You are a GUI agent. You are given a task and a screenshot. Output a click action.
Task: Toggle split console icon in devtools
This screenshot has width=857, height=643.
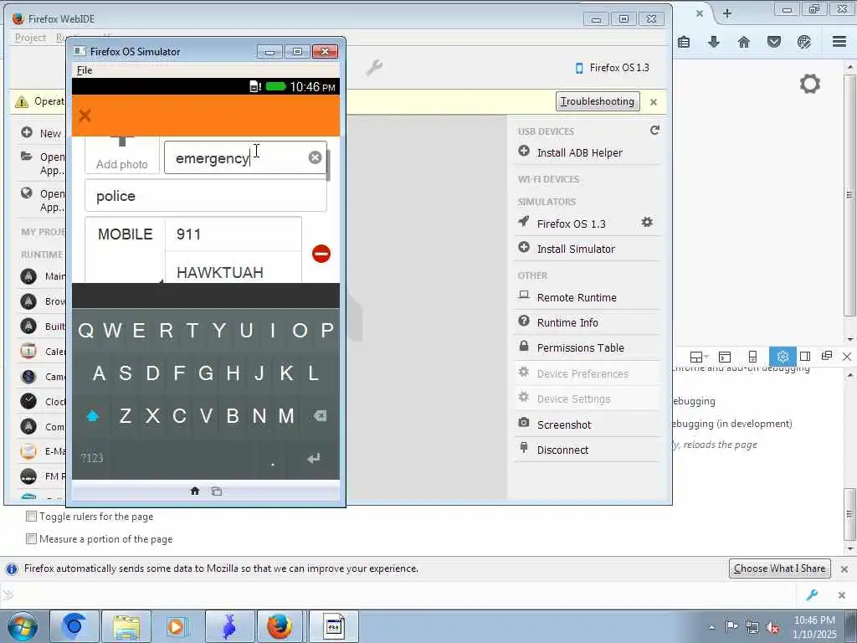725,357
